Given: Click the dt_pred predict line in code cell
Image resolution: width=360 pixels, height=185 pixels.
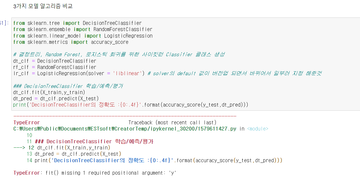Looking at the screenshot, I should click(56, 99).
